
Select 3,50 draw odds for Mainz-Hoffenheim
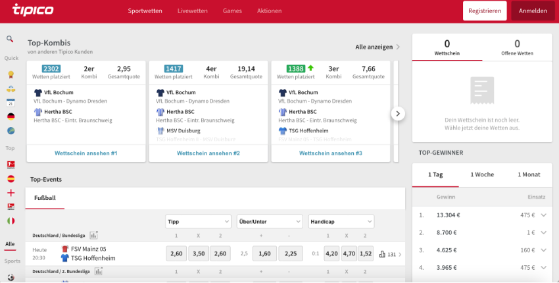click(x=199, y=254)
